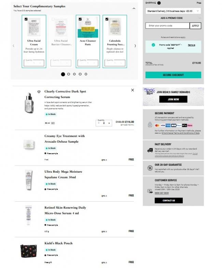Click the promo code input field

pos(167,26)
